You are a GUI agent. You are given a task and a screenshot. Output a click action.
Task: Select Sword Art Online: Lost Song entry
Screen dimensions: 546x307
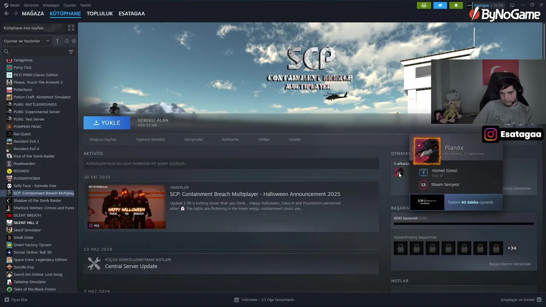tap(38, 275)
